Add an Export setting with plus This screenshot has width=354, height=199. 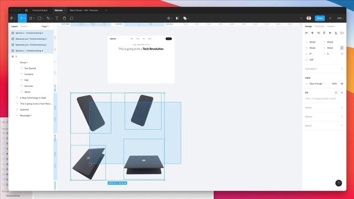[342, 125]
